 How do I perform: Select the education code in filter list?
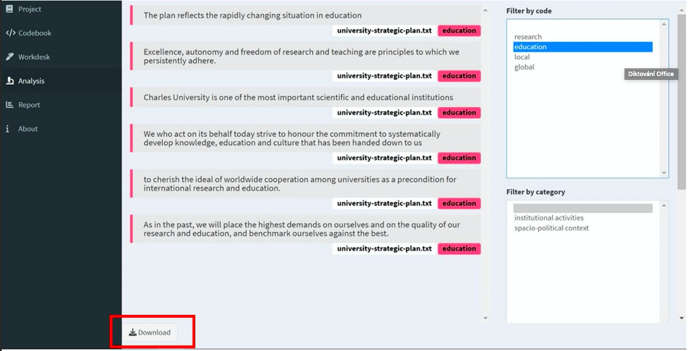(583, 47)
